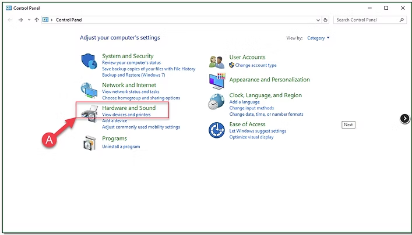Open the View by Category dropdown
Image resolution: width=412 pixels, height=235 pixels.
tap(319, 38)
